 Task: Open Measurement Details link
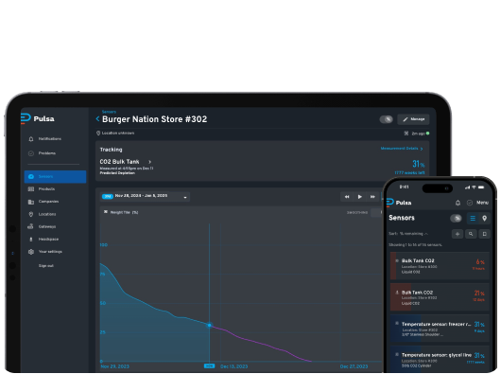402,149
